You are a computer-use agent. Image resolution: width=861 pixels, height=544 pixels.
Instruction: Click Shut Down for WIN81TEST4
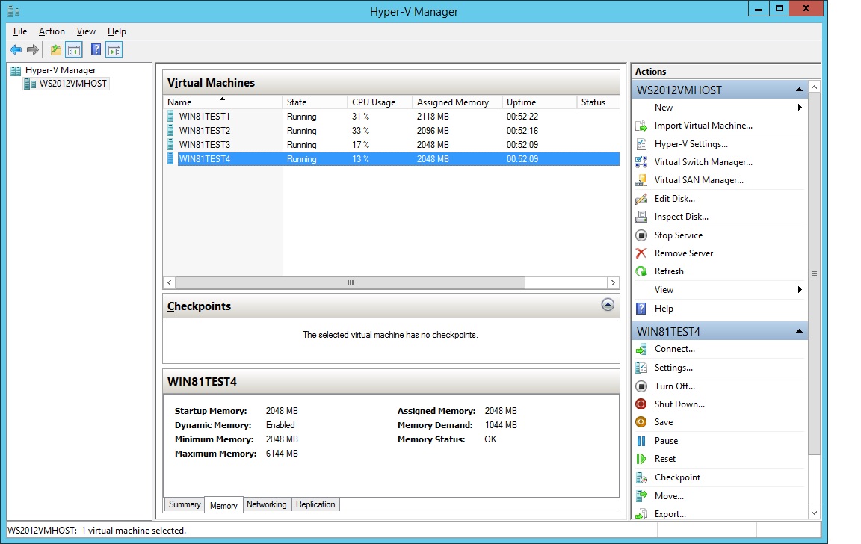(681, 404)
